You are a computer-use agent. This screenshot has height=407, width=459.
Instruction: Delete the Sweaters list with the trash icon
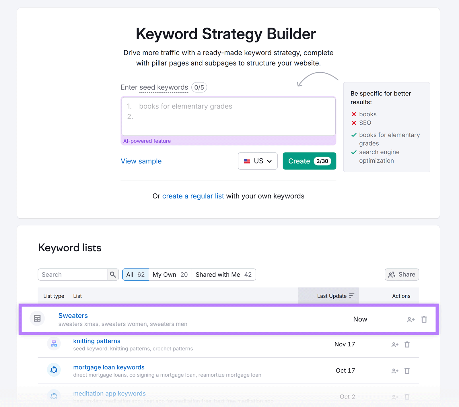(x=424, y=319)
